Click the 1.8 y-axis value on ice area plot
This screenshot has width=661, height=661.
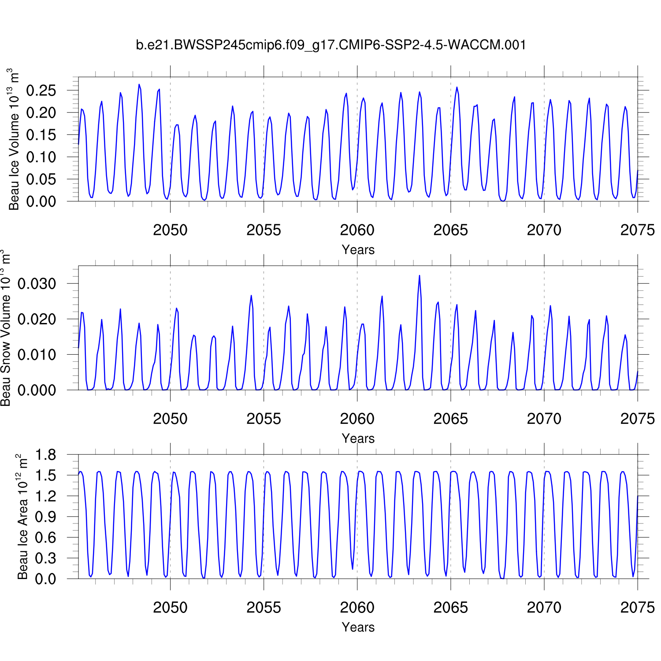tap(45, 455)
